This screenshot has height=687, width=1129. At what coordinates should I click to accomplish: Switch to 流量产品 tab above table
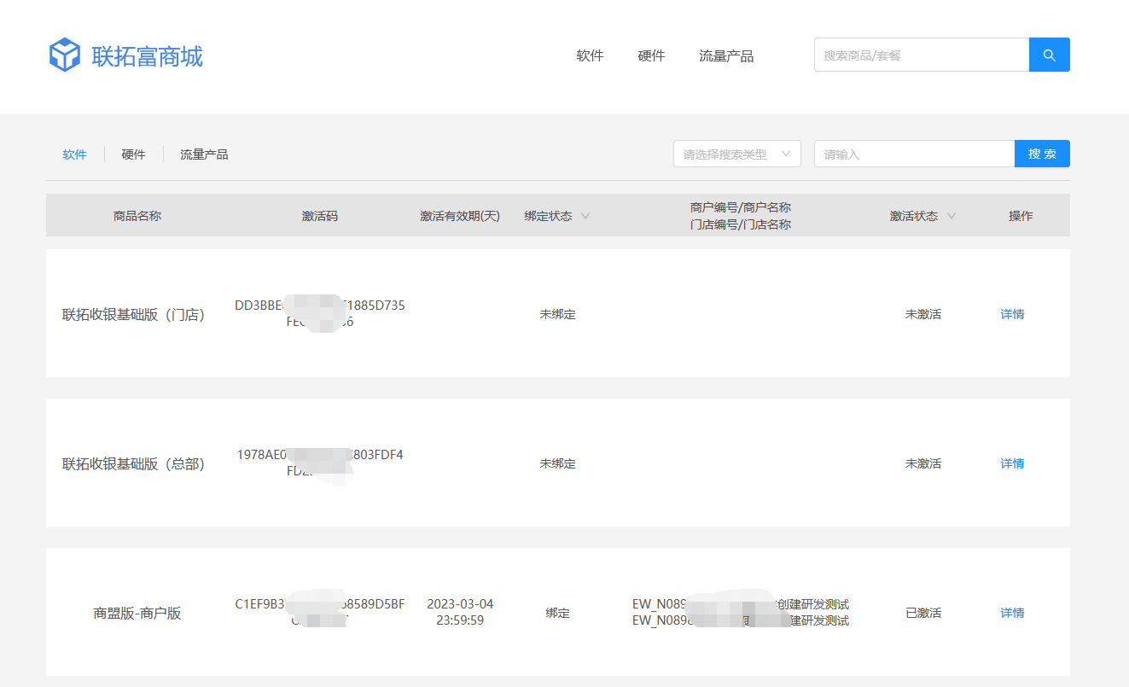(x=204, y=154)
